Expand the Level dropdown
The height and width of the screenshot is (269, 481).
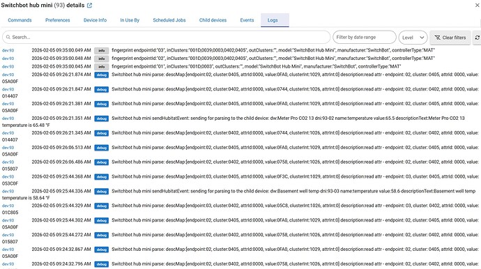[413, 38]
